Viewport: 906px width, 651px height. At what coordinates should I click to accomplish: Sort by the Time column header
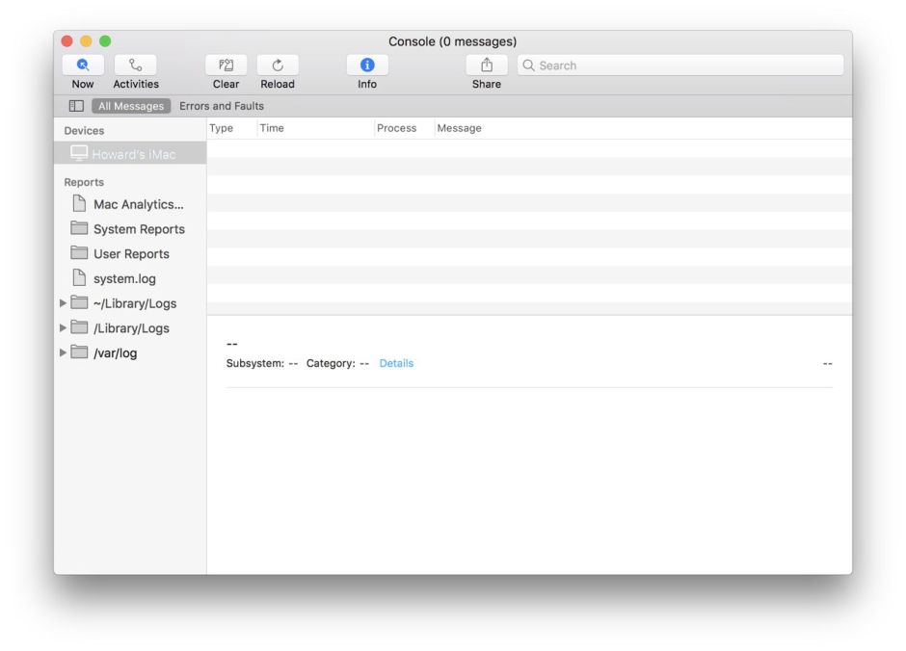click(x=272, y=128)
